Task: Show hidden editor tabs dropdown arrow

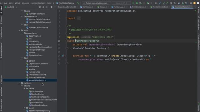Action: click(x=195, y=7)
